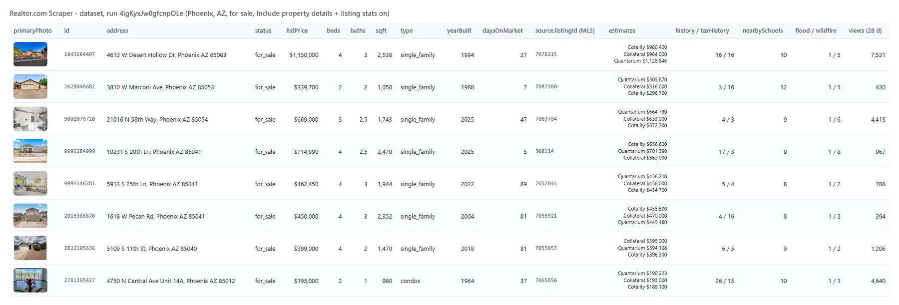Select address 5913 S 25th Ln, Phoenix
Image resolution: width=899 pixels, height=305 pixels.
tap(152, 184)
